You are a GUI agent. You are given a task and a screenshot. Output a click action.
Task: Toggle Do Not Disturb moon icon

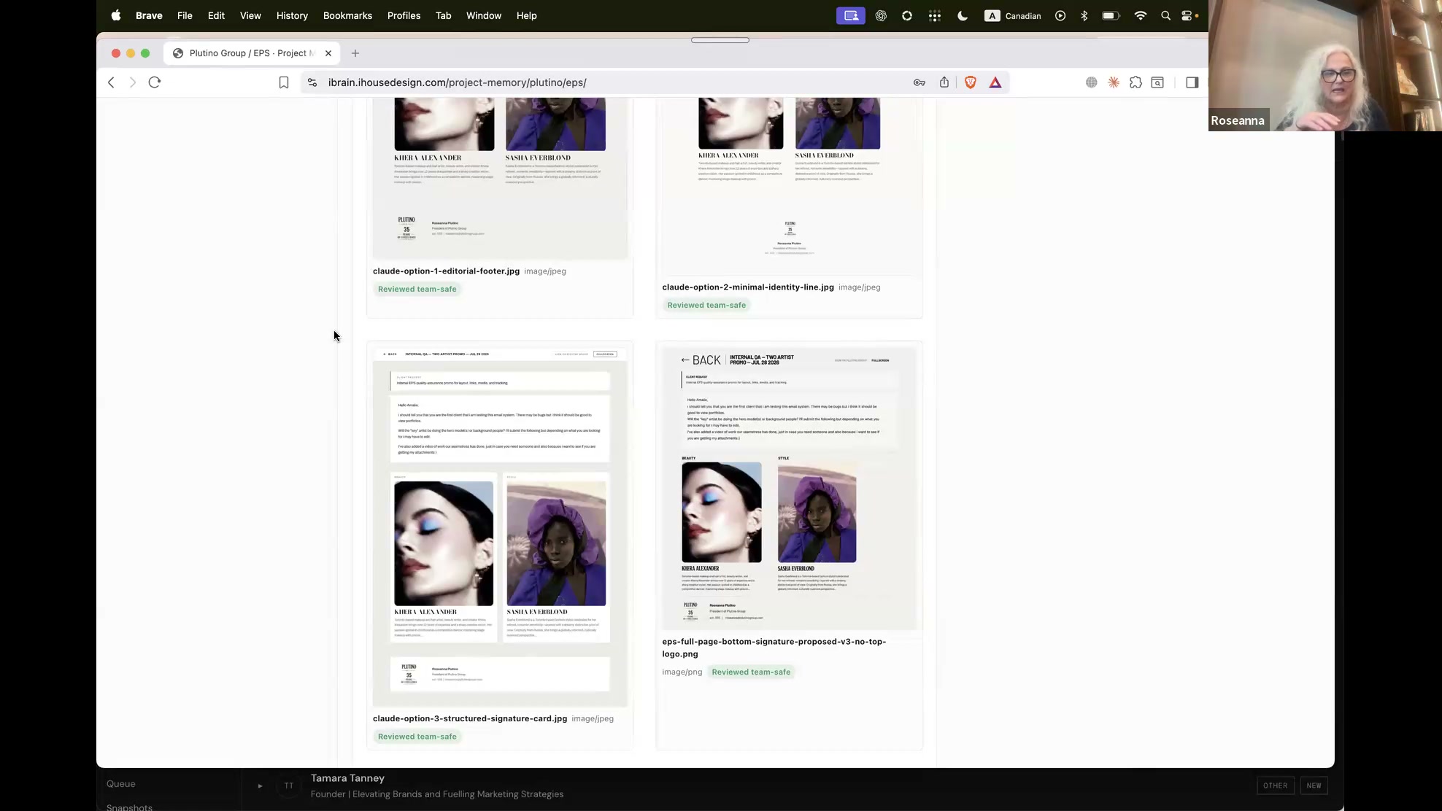click(x=963, y=15)
